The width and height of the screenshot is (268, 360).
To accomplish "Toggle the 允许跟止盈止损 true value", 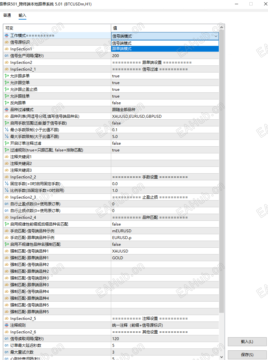I will pos(165,89).
